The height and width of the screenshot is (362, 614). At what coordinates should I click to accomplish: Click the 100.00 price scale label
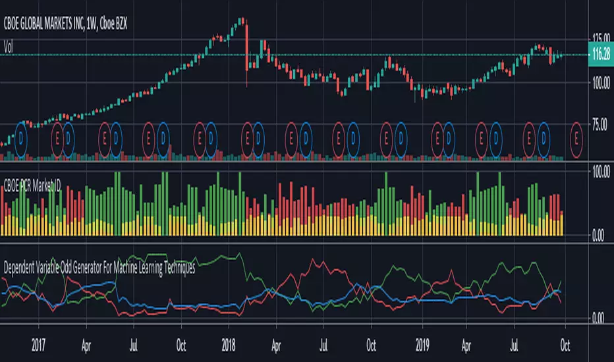(601, 83)
